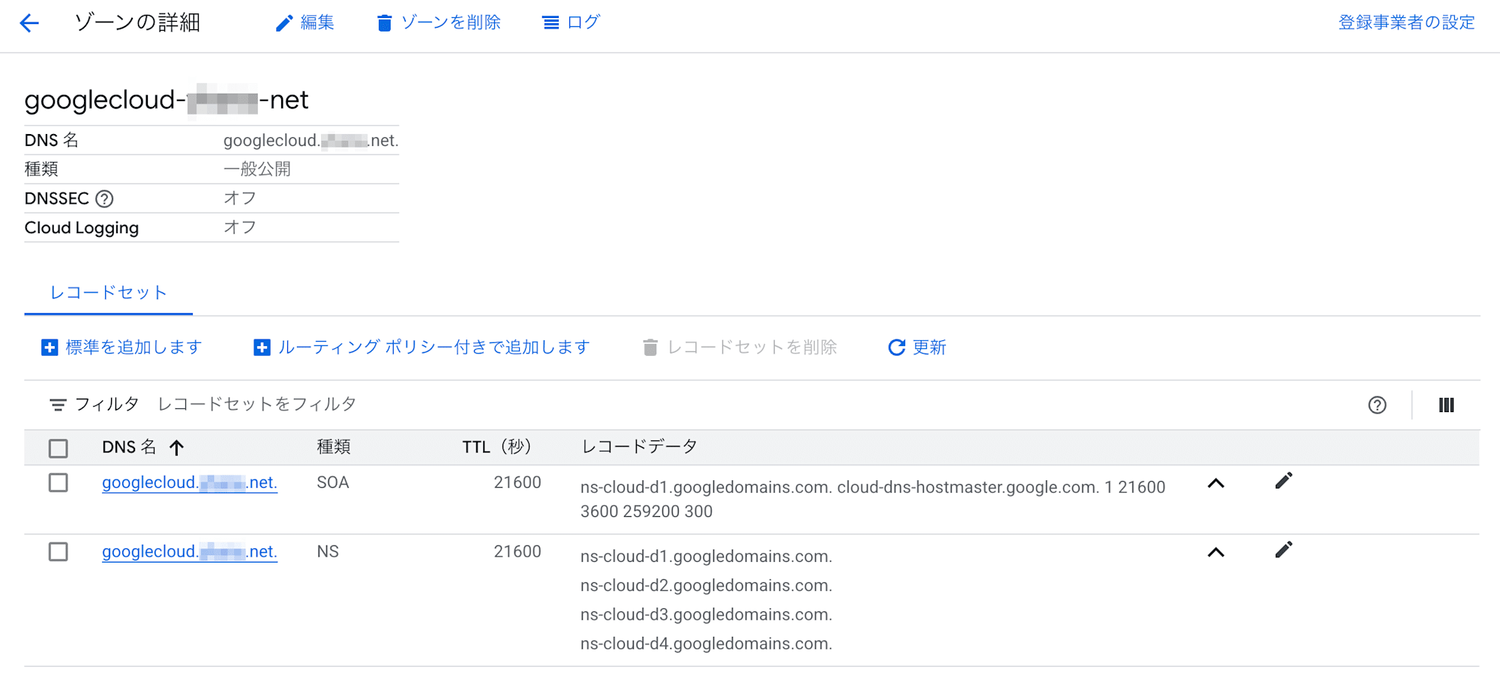Click the ログ button text
Image resolution: width=1500 pixels, height=696 pixels.
[583, 23]
